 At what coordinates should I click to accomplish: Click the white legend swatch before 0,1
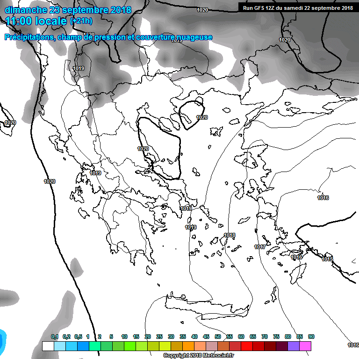(x=48, y=346)
